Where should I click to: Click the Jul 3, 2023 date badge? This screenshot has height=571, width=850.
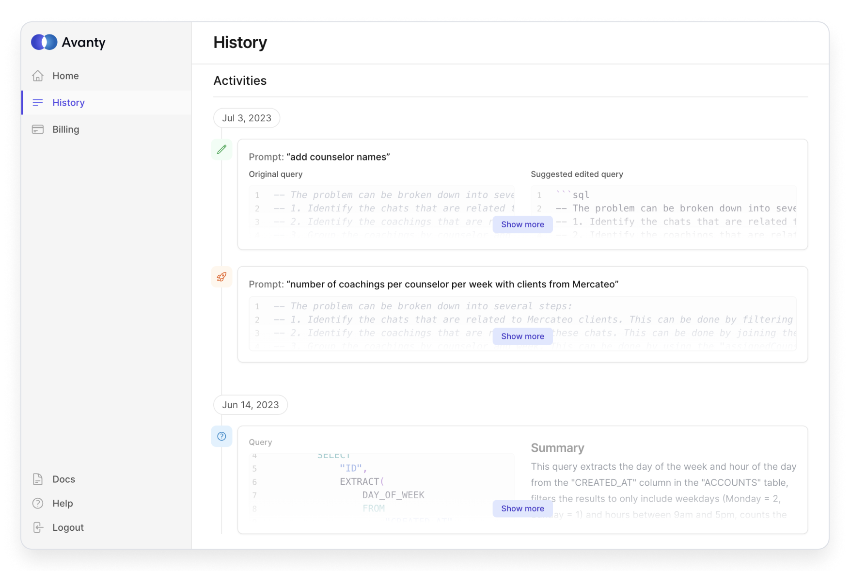(247, 118)
